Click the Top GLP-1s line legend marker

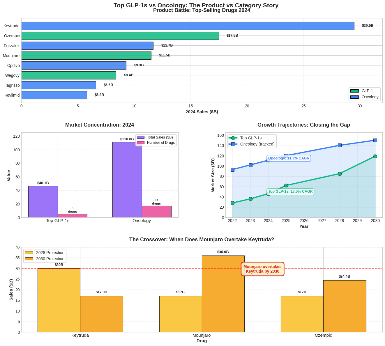tap(233, 138)
